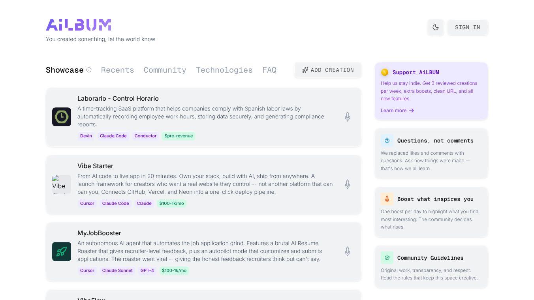
Task: Click the MyJobBooster green rocket logo
Action: point(62,251)
